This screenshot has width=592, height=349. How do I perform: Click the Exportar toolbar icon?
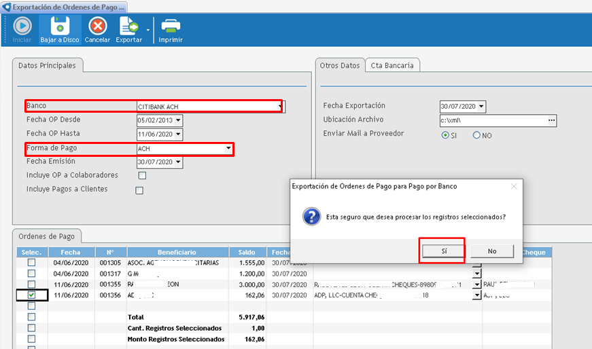[128, 26]
